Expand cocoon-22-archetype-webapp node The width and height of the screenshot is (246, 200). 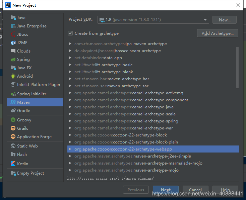coord(70,149)
